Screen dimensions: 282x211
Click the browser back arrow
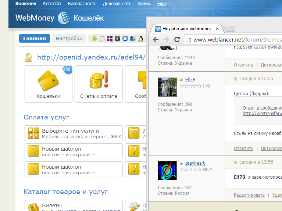pos(156,40)
